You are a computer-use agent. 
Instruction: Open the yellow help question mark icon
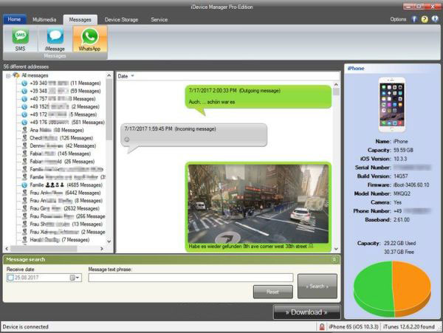425,19
